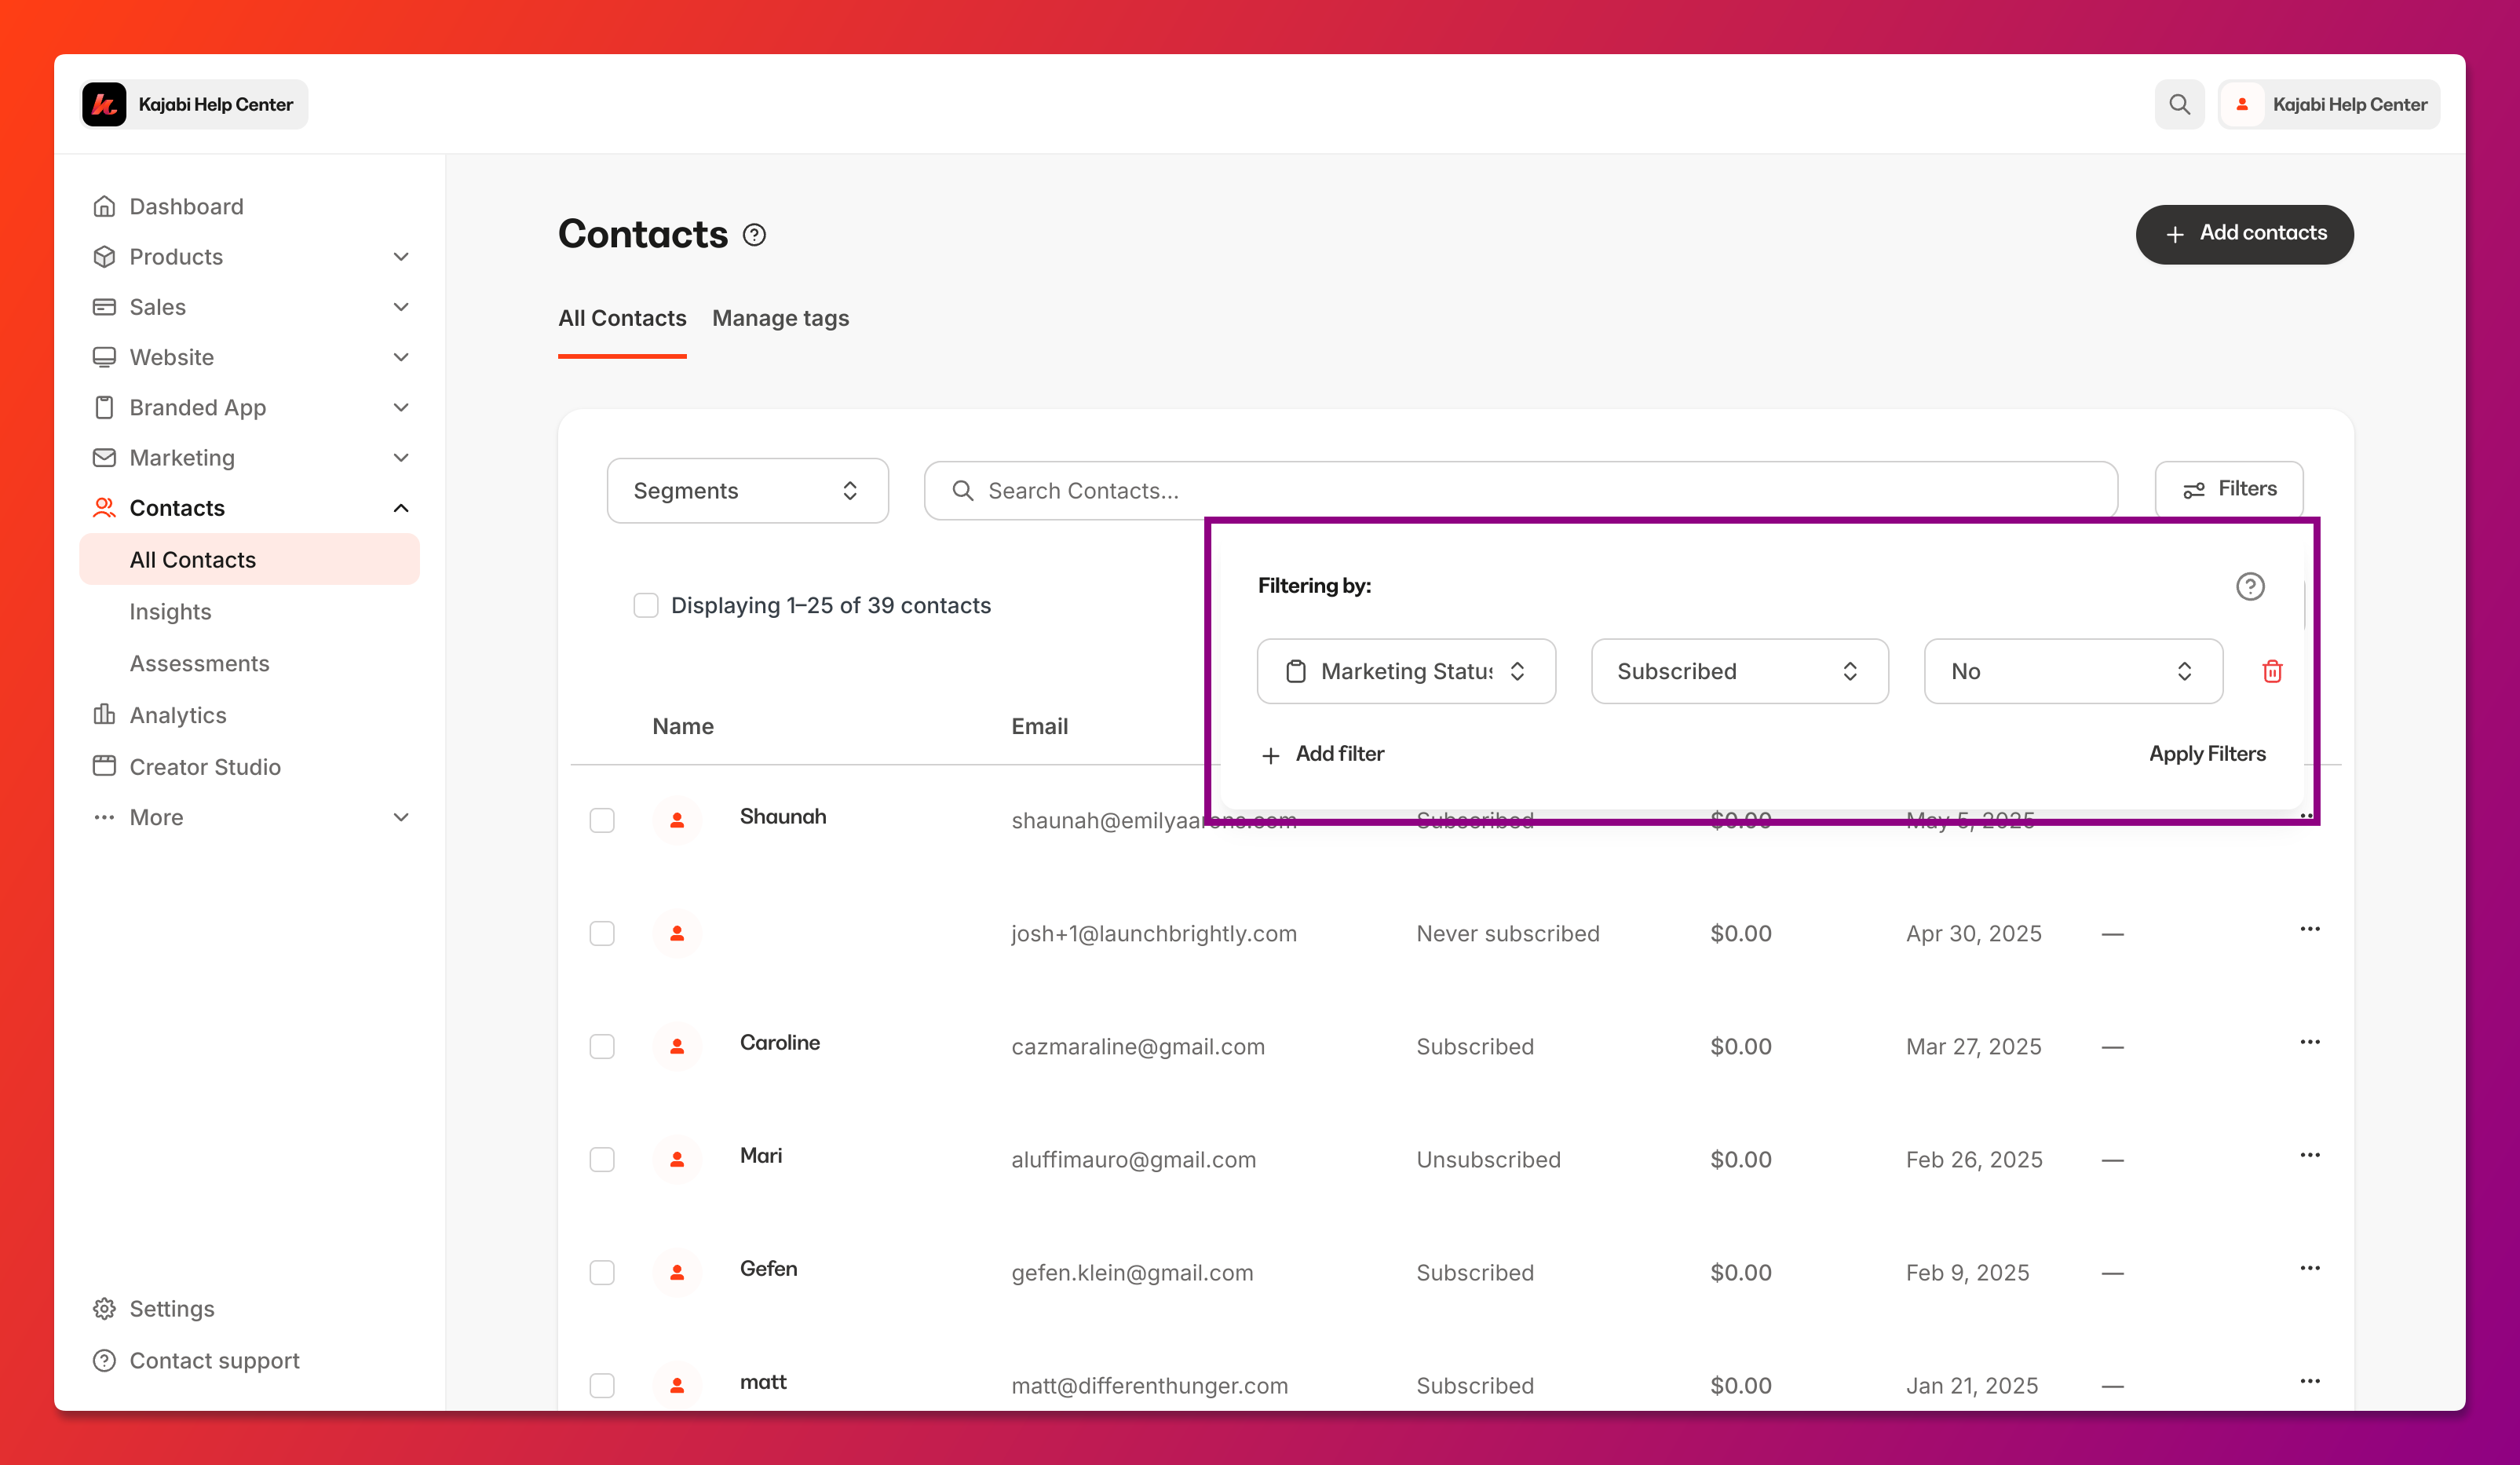Viewport: 2520px width, 1465px height.
Task: Click Add filter
Action: [1322, 754]
